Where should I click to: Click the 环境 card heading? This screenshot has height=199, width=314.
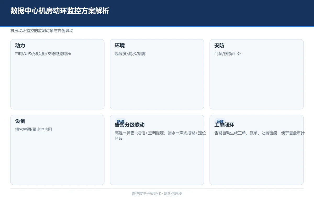pos(120,46)
